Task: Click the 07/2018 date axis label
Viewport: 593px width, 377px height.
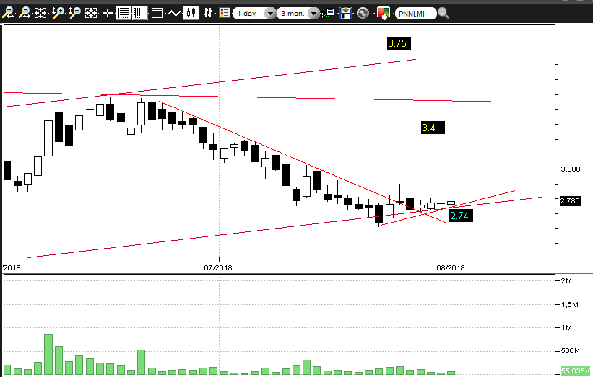Action: click(218, 267)
